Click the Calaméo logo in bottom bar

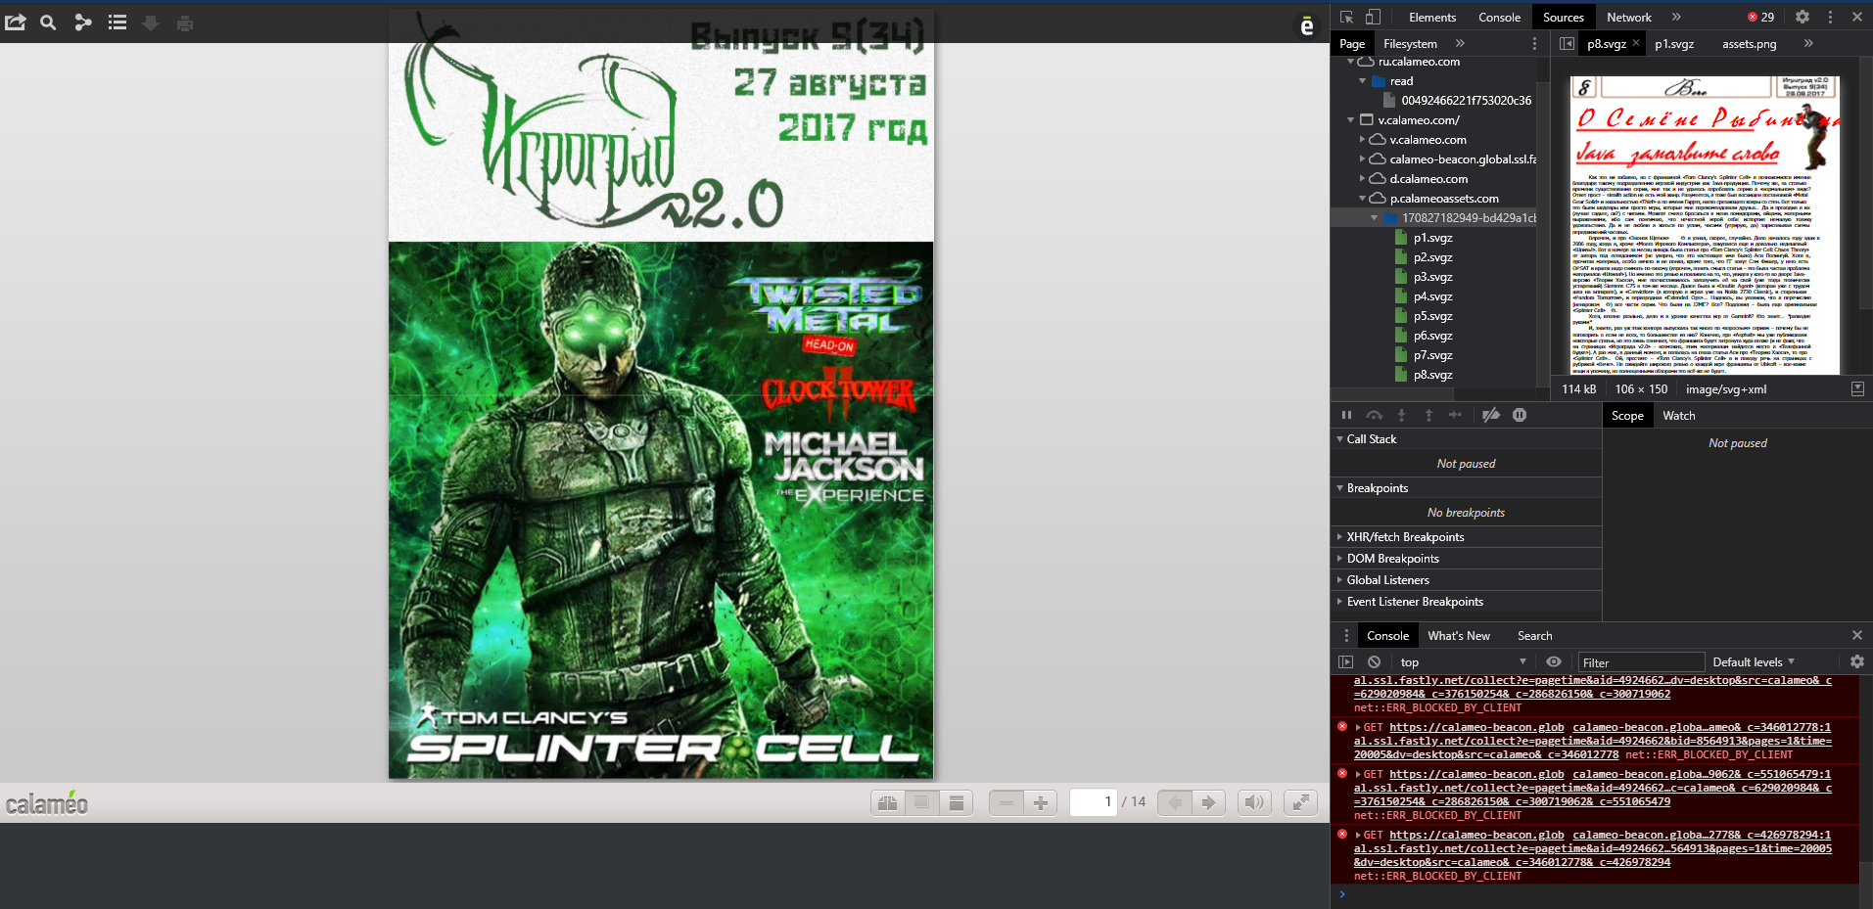(x=47, y=803)
